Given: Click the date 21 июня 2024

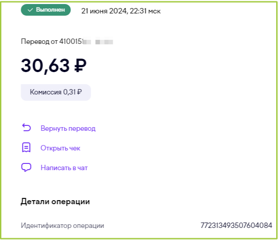Looking at the screenshot, I should tap(104, 11).
